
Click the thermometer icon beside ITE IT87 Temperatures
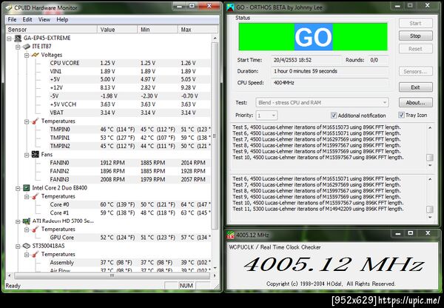tap(35, 121)
